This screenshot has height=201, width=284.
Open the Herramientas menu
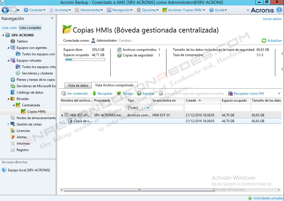89,10
